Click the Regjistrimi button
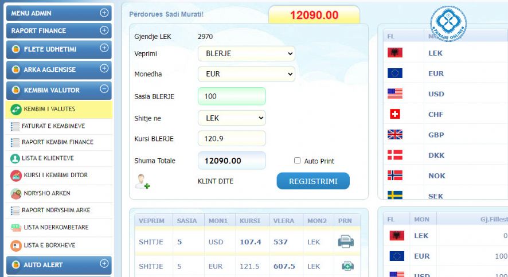The width and height of the screenshot is (508, 277). coord(312,181)
